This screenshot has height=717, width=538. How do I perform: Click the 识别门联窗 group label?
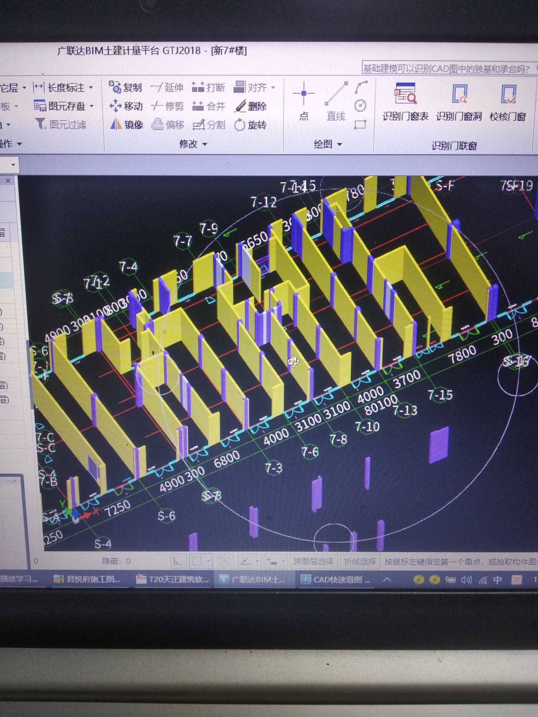click(454, 146)
